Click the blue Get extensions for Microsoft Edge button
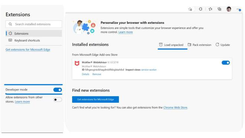This screenshot has height=138, width=245. tap(95, 99)
